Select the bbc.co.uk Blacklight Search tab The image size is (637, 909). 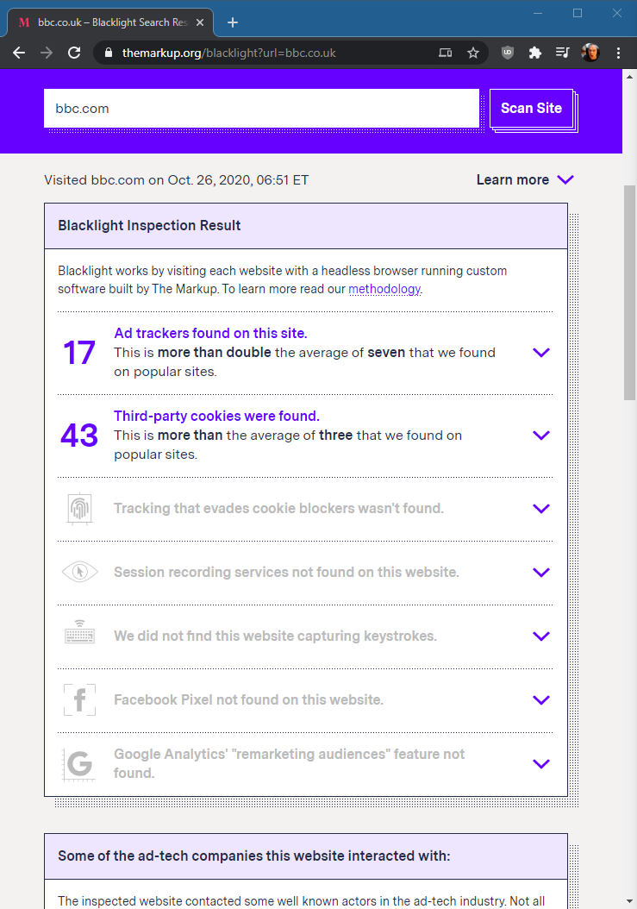pos(110,22)
